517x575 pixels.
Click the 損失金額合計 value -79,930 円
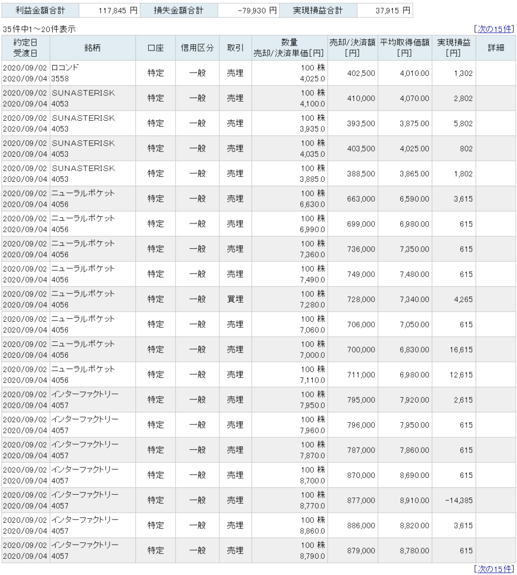click(x=248, y=11)
